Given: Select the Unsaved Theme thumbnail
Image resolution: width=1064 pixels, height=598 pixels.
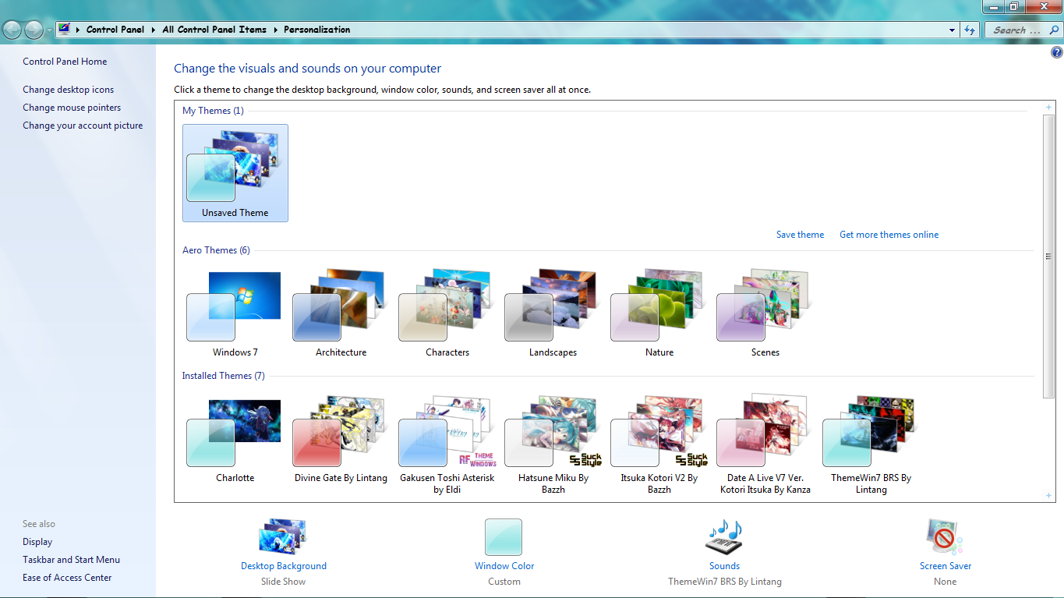Looking at the screenshot, I should pyautogui.click(x=235, y=173).
